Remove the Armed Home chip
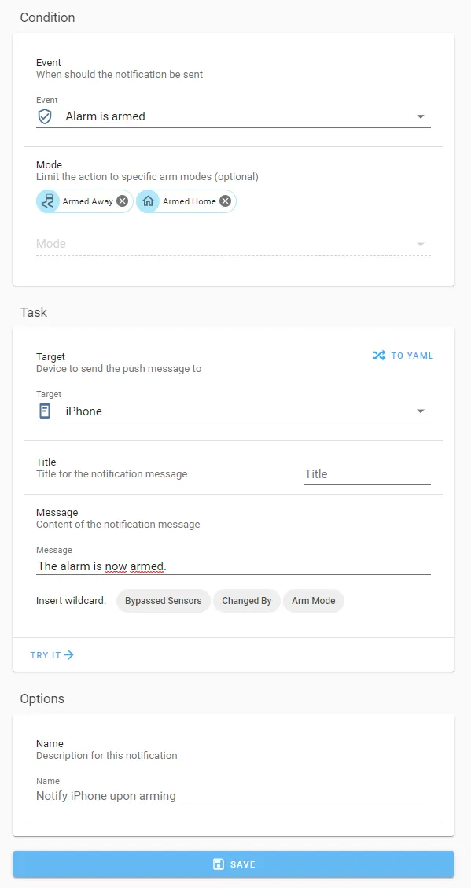The height and width of the screenshot is (888, 471). click(x=226, y=201)
